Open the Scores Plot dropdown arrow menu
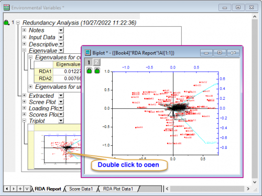262x196 pixels. 61,114
